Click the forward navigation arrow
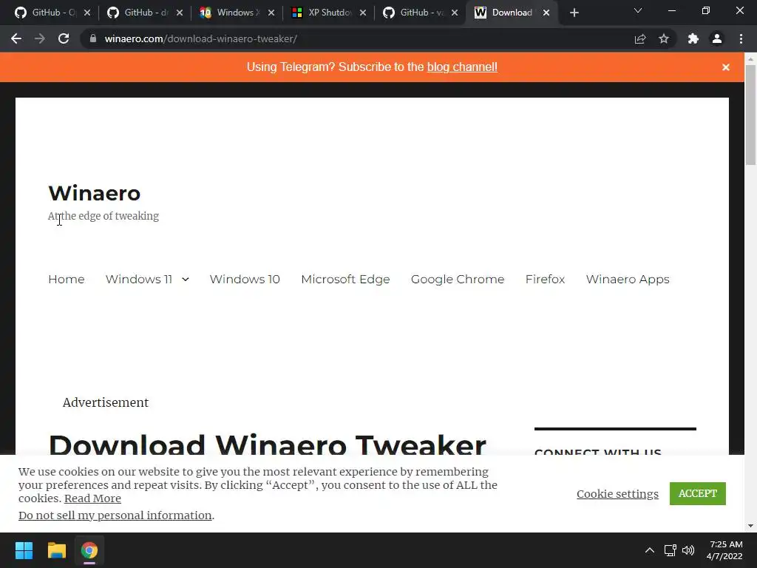757x568 pixels. pyautogui.click(x=40, y=38)
